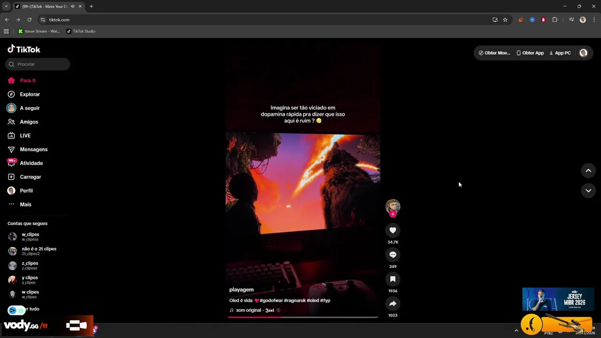This screenshot has height=338, width=601.
Task: Open the Chrome extensions puzzle icon
Action: click(555, 20)
